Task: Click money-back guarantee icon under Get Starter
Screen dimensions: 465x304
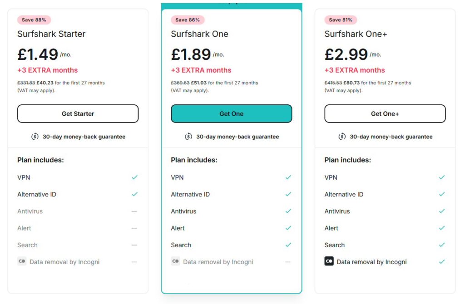Action: [35, 137]
